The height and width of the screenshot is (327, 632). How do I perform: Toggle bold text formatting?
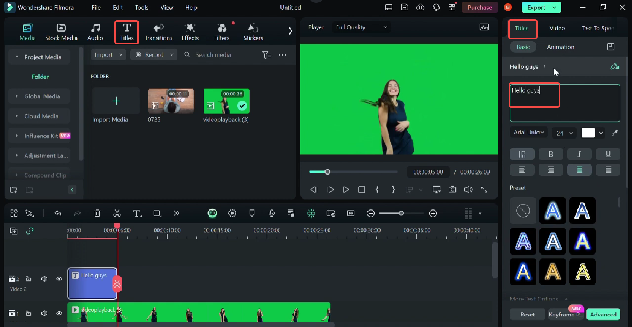click(550, 154)
